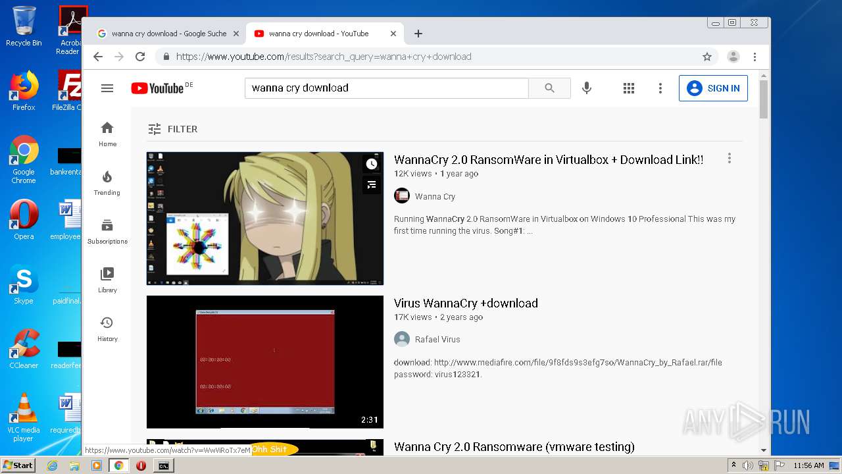842x474 pixels.
Task: Open volume control in system tray
Action: (x=748, y=465)
